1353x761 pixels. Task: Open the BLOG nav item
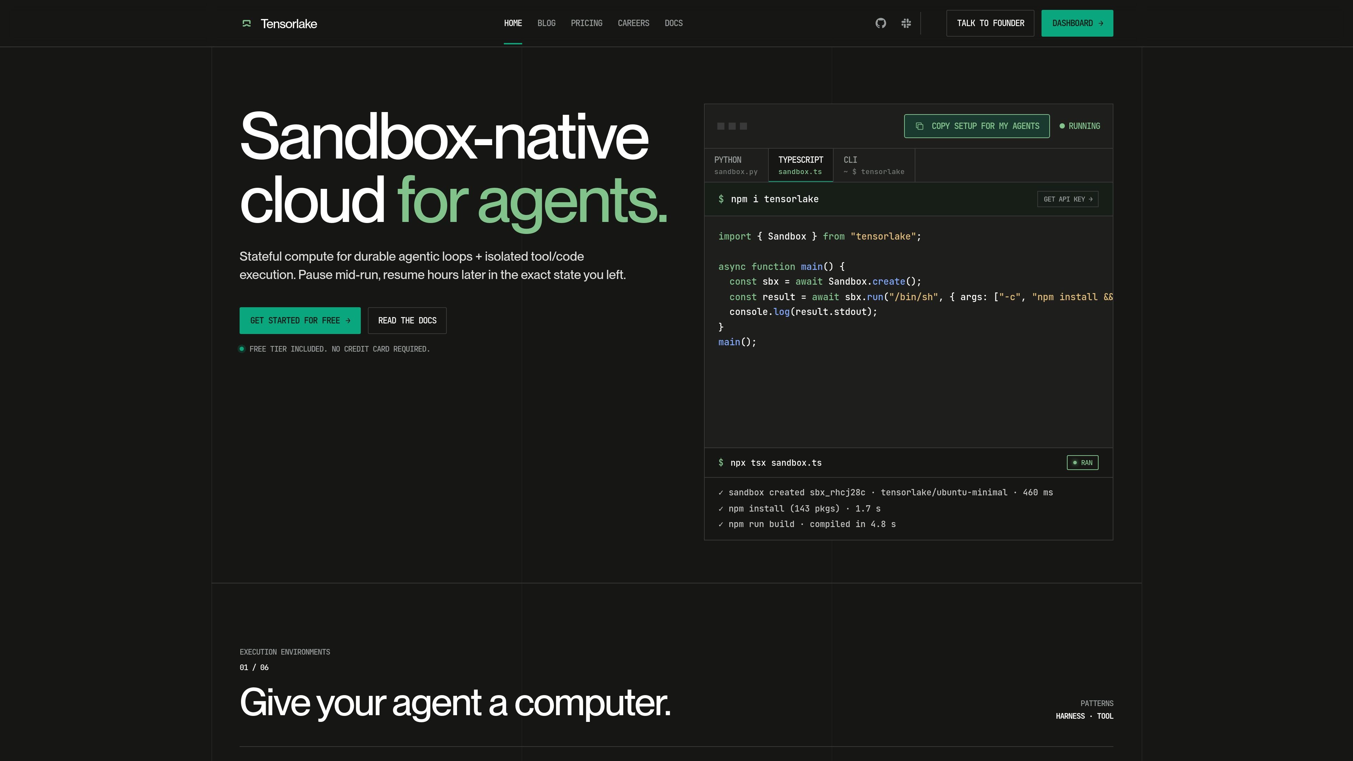(546, 23)
